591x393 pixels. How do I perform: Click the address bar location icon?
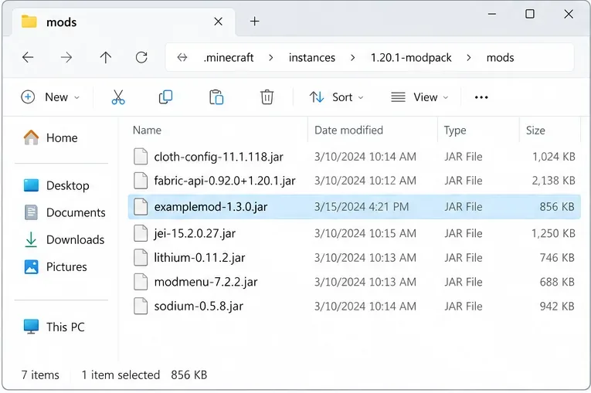click(182, 58)
